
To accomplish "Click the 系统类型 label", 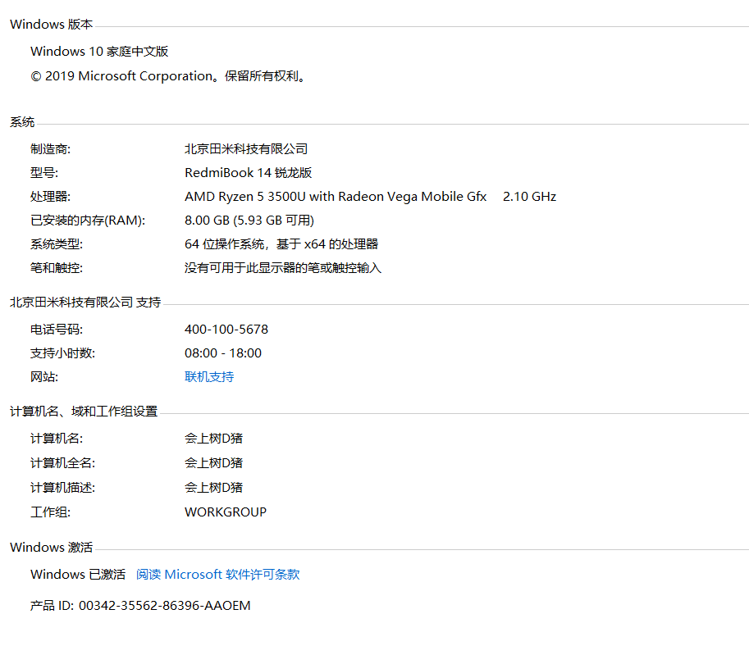I will 57,244.
